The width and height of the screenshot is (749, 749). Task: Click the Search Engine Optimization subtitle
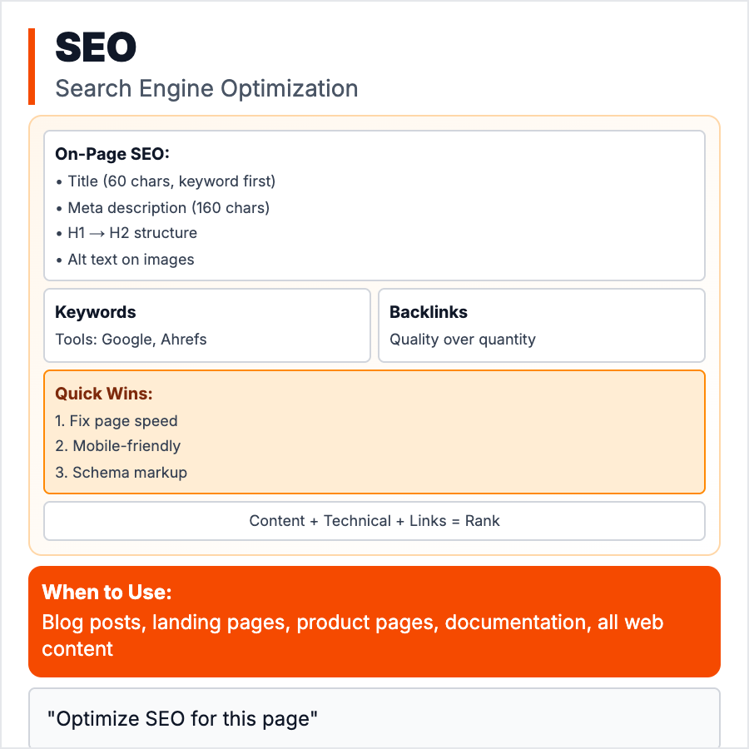click(x=206, y=88)
